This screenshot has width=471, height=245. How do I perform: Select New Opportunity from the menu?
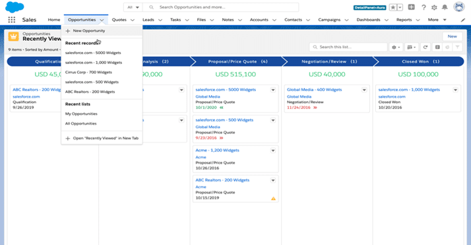102,31
